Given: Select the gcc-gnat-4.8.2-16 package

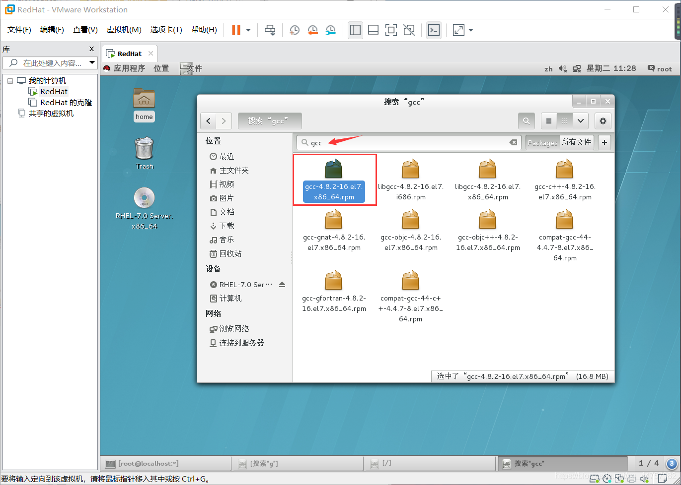Looking at the screenshot, I should pos(334,231).
